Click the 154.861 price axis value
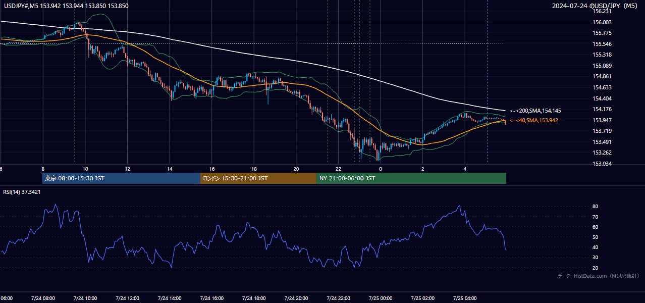Viewport: 645px width, 303px height. click(x=602, y=77)
